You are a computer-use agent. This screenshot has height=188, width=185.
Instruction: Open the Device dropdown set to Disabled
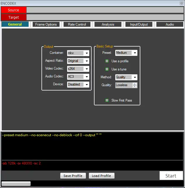click(x=78, y=84)
